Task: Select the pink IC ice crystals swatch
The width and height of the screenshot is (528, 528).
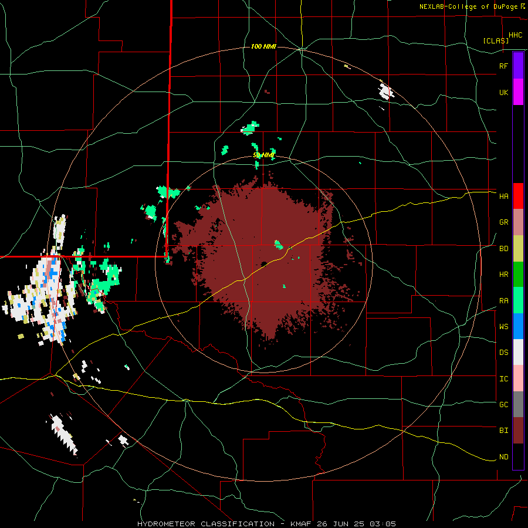Action: (x=518, y=378)
